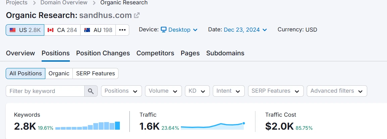Click the 19.61% keywords change
Image resolution: width=387 pixels, height=139 pixels.
pos(45,128)
